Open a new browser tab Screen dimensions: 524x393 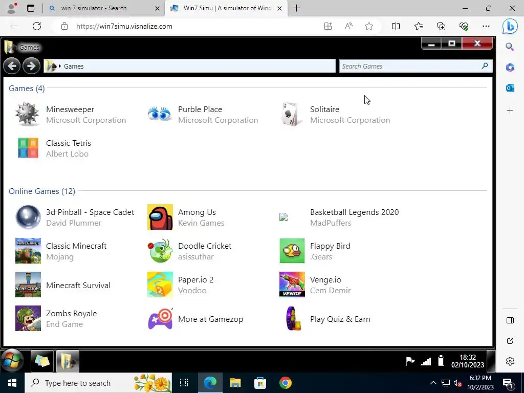coord(296,8)
